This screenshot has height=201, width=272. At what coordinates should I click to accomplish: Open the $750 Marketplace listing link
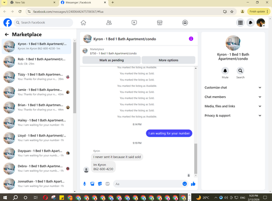pyautogui.click(x=113, y=53)
